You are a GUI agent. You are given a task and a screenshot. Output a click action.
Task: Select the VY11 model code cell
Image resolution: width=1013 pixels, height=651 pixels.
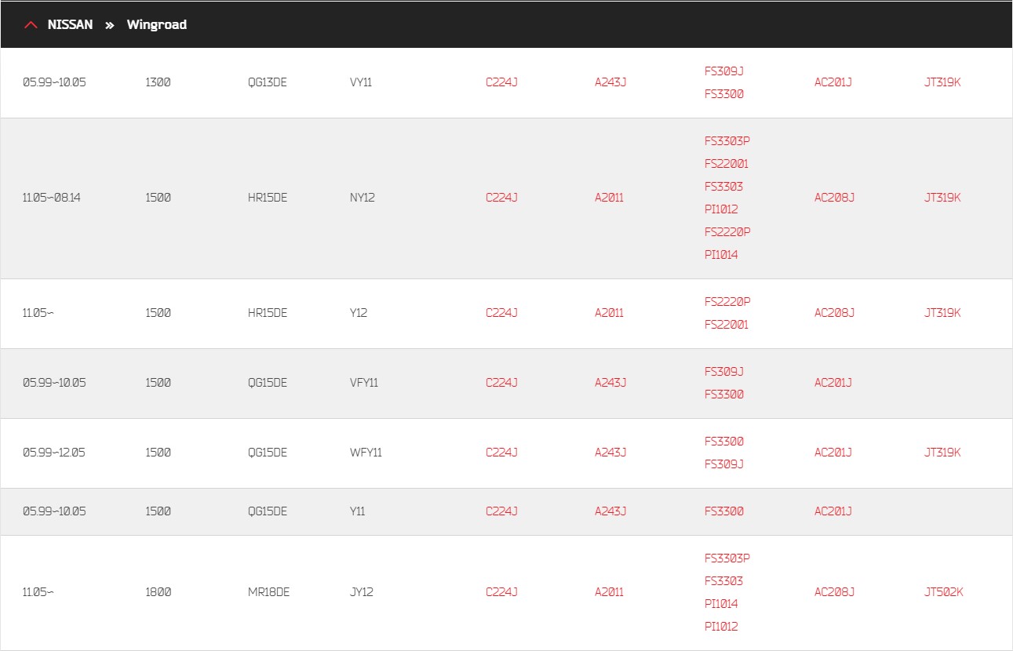(361, 82)
